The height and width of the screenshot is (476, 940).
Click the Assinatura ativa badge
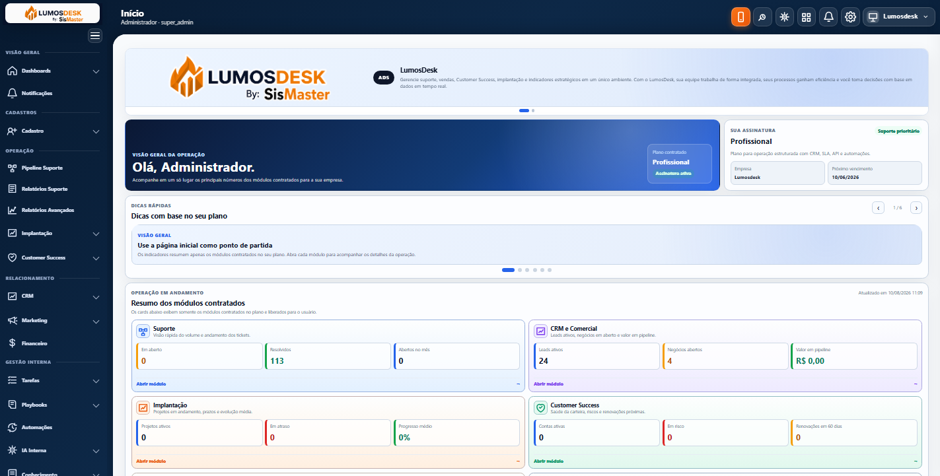tap(673, 173)
